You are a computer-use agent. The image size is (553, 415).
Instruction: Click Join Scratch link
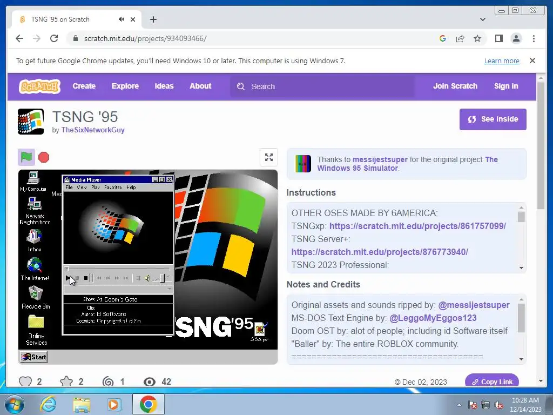coord(455,86)
